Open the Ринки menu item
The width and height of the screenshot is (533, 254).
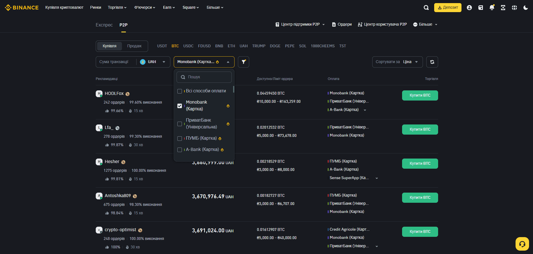96,8
